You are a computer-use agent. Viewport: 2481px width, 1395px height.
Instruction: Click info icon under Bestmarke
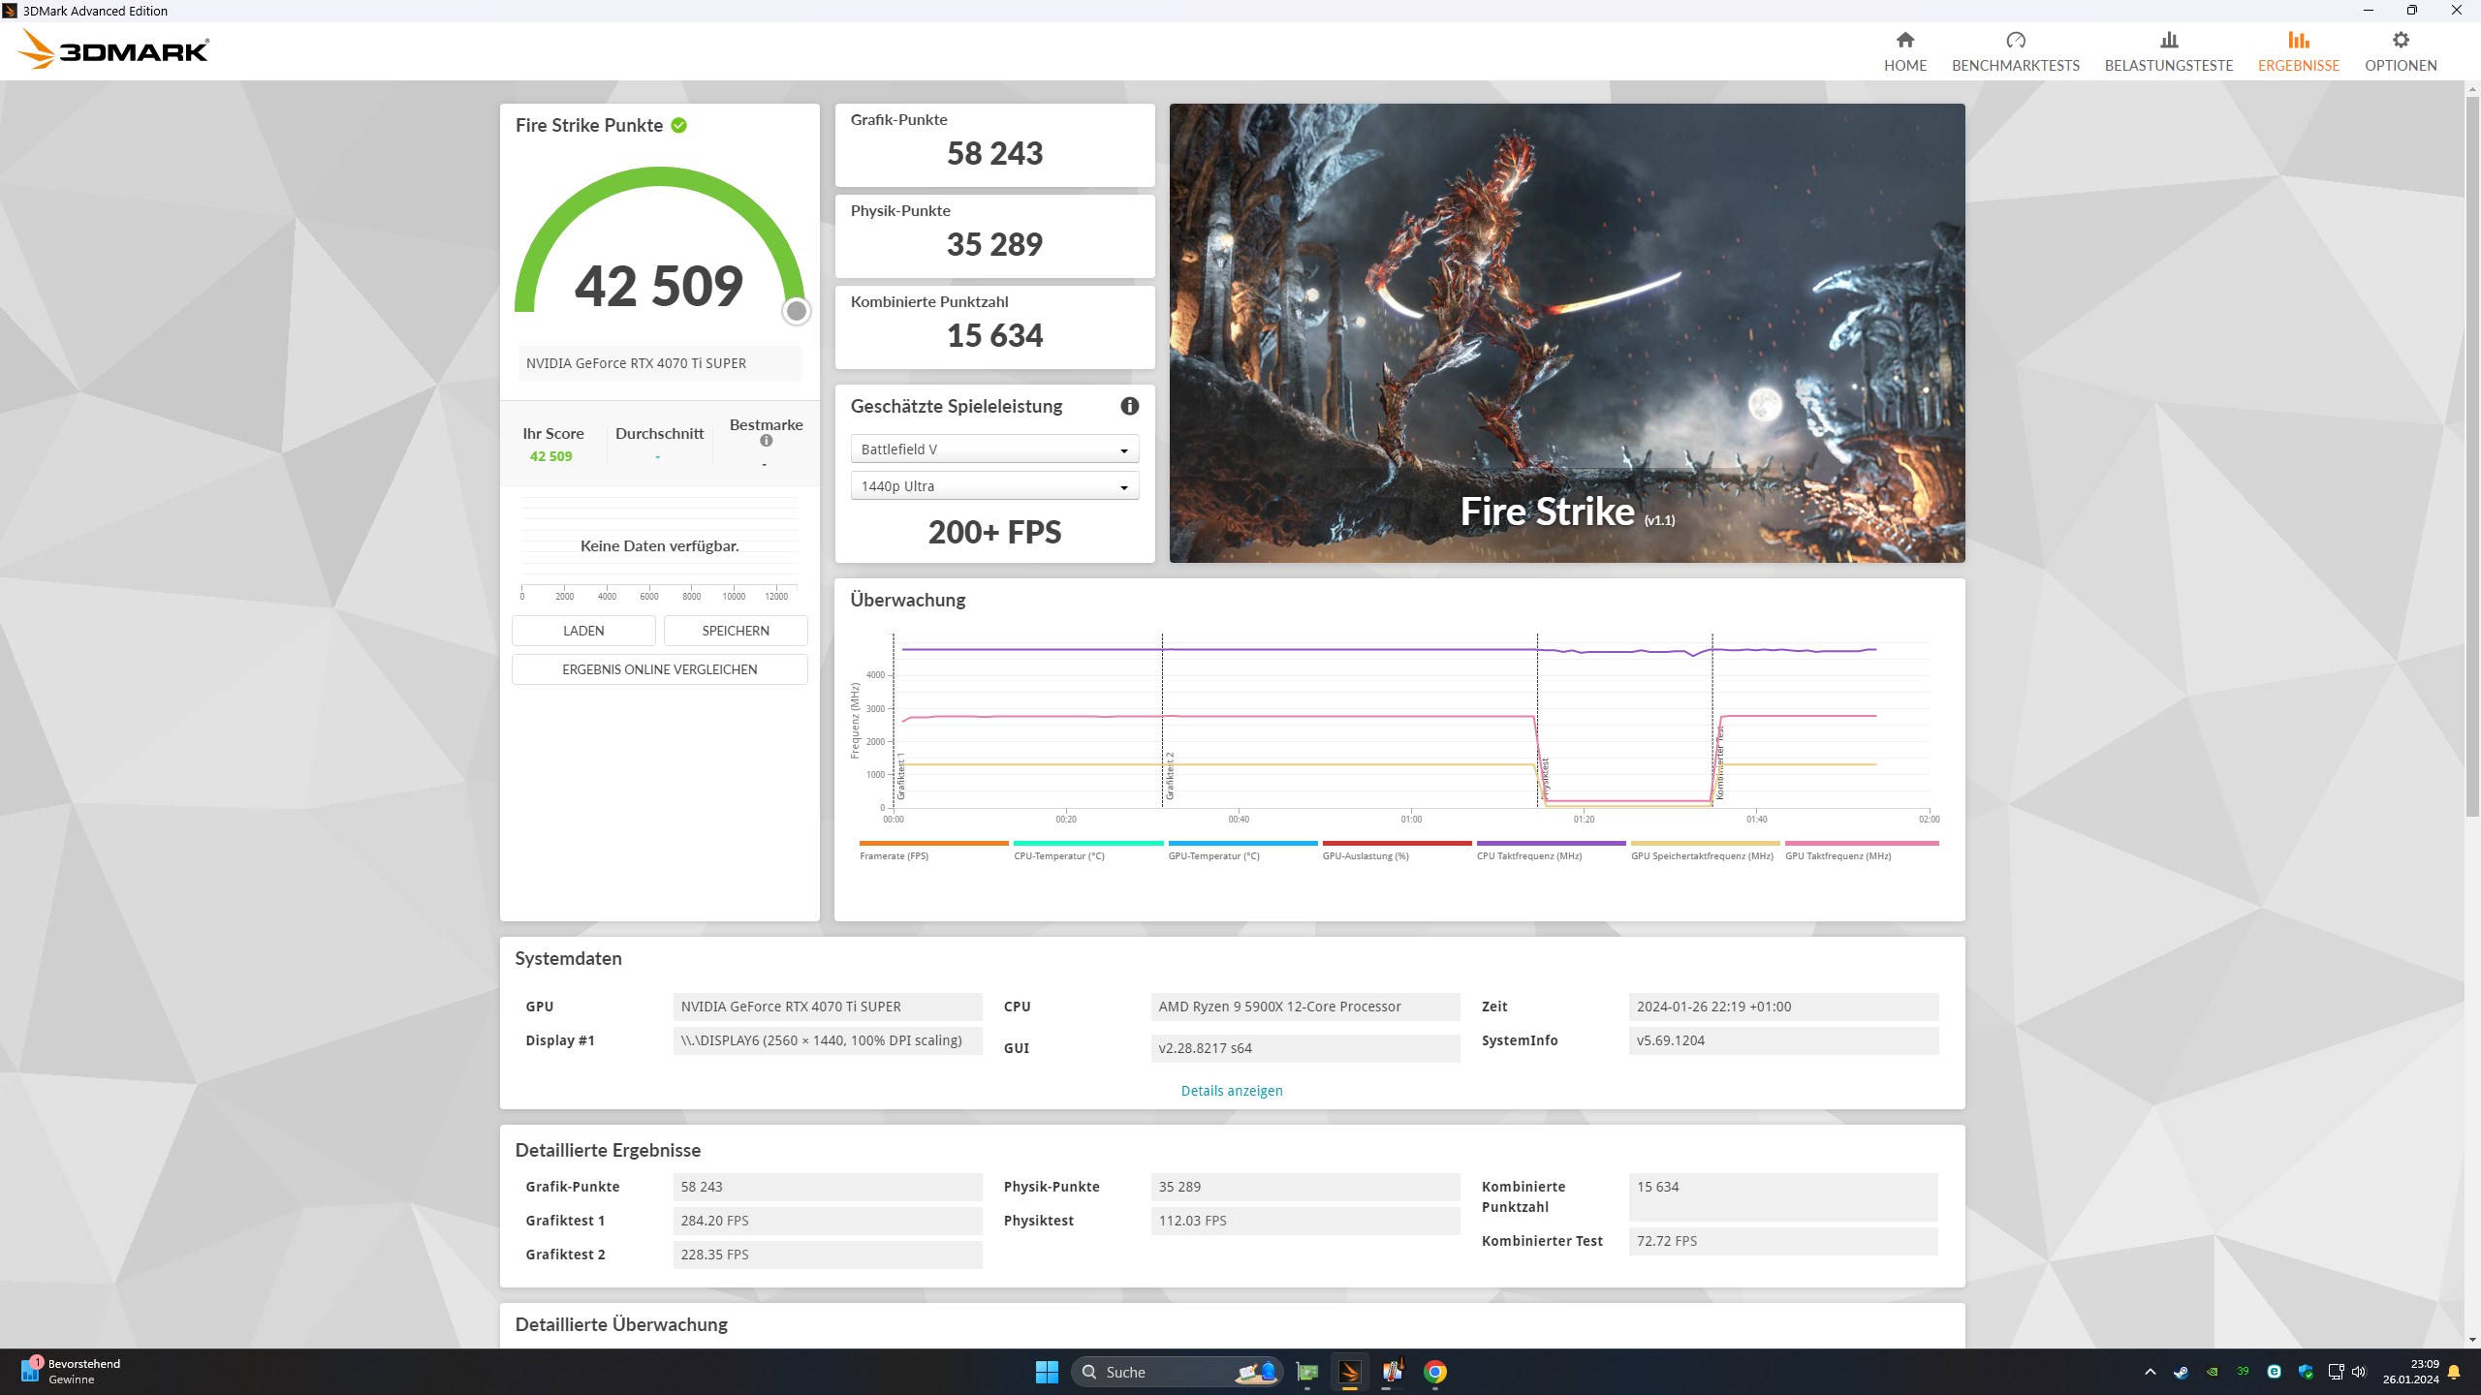(x=766, y=441)
